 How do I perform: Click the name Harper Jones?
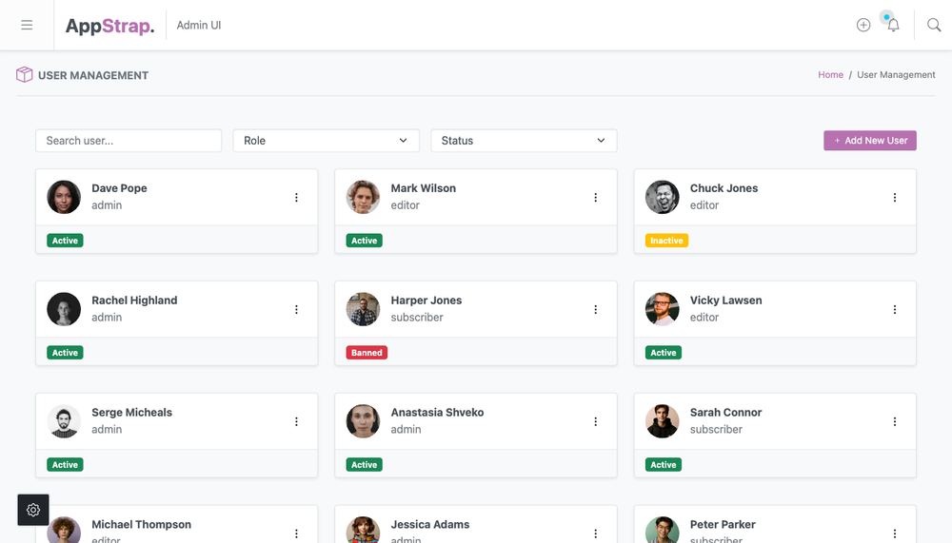(x=426, y=301)
